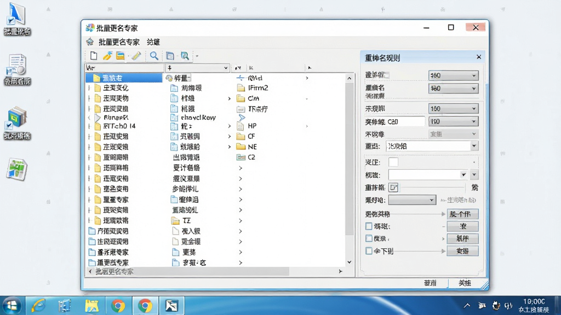This screenshot has height=315, width=561.
Task: Expand the RTTch0 14 folder node
Action: (89, 126)
